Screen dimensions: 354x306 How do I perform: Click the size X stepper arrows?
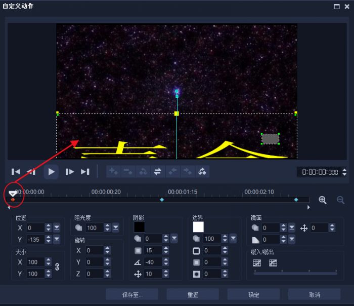pyautogui.click(x=49, y=262)
